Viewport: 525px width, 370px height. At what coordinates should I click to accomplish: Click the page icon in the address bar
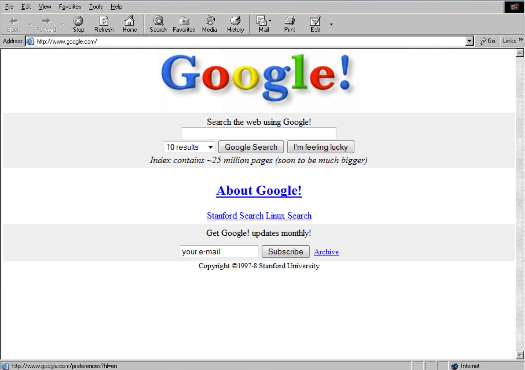30,41
